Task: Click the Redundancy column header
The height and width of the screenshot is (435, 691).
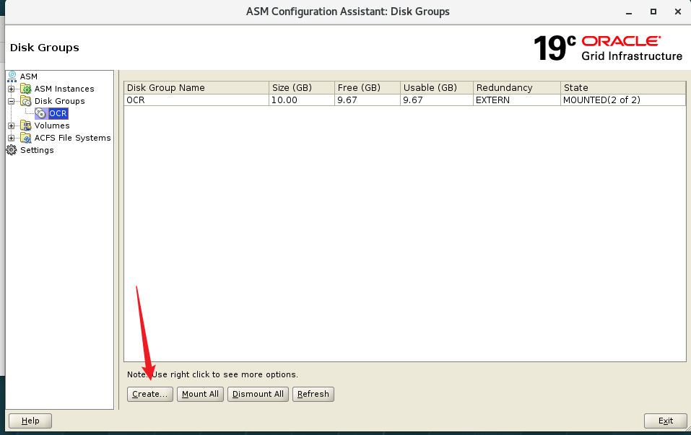Action: [x=517, y=87]
